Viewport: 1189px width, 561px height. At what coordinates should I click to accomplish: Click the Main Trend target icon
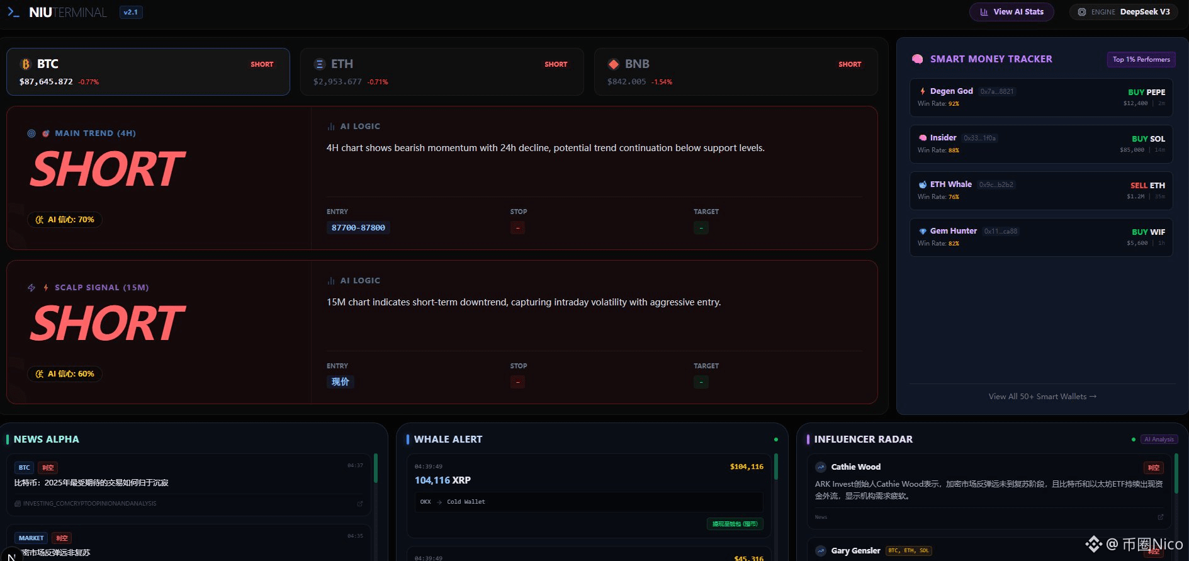point(46,133)
